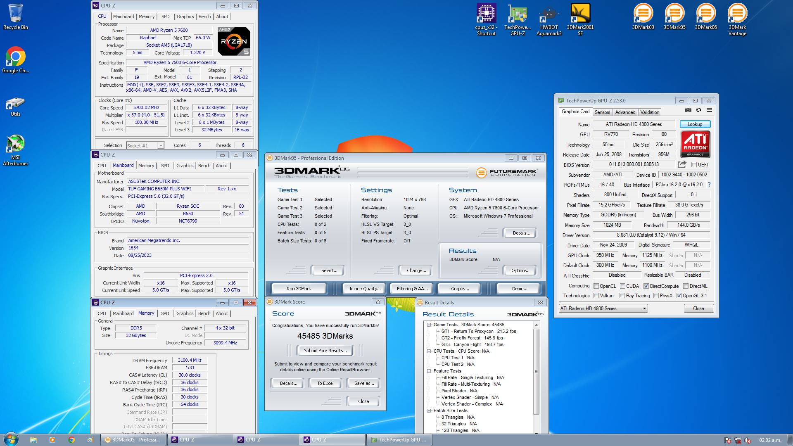
Task: Collapse the Feature Tests tree node
Action: [429, 371]
